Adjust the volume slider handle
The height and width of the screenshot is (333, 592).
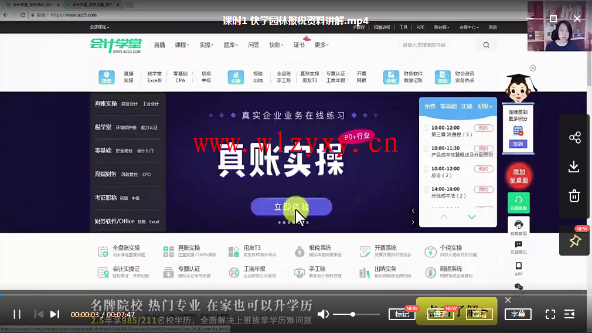353,314
